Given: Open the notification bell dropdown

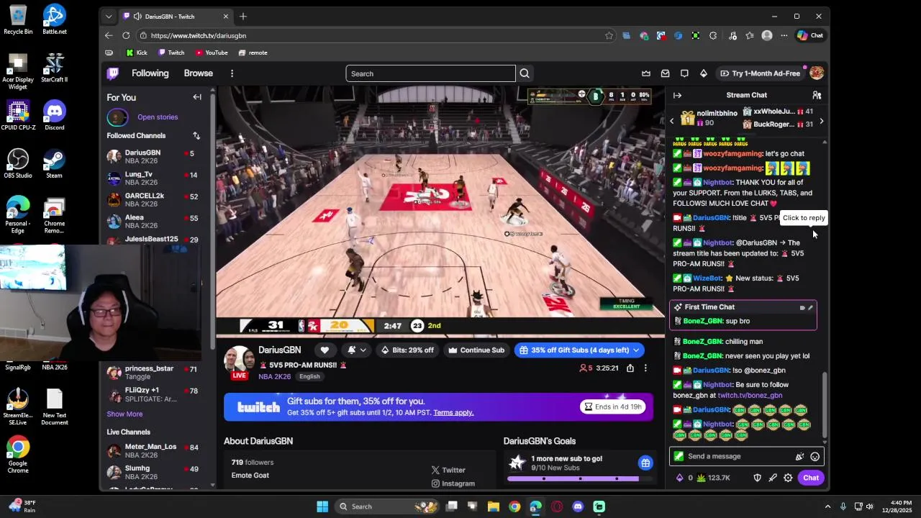Looking at the screenshot, I should 357,350.
